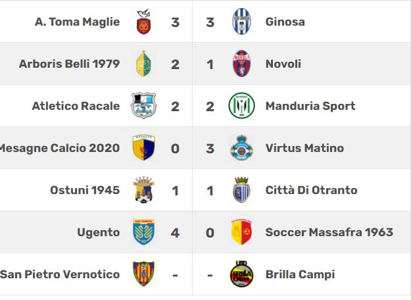Image resolution: width=411 pixels, height=300 pixels.
Task: Click the Atletico Racale shield logo
Action: (143, 105)
